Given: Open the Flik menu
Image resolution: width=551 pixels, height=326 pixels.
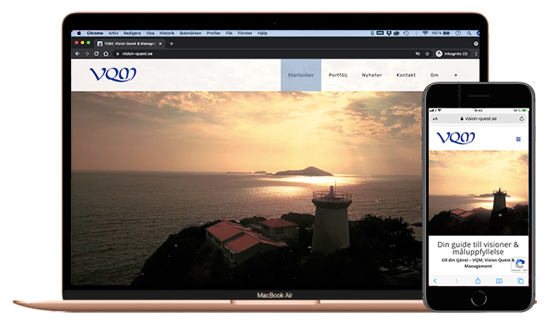Looking at the screenshot, I should [229, 33].
